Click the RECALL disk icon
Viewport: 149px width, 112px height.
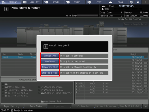pyautogui.click(x=46, y=2)
